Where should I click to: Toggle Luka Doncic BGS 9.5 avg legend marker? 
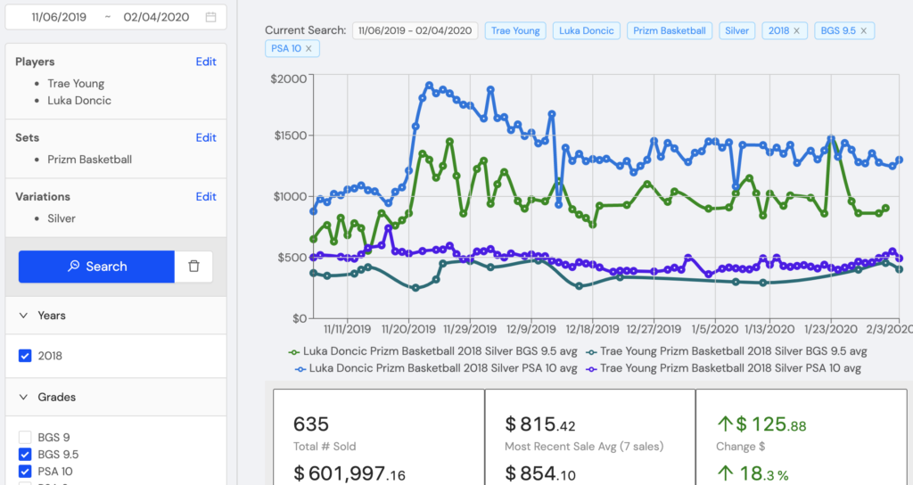(x=294, y=351)
